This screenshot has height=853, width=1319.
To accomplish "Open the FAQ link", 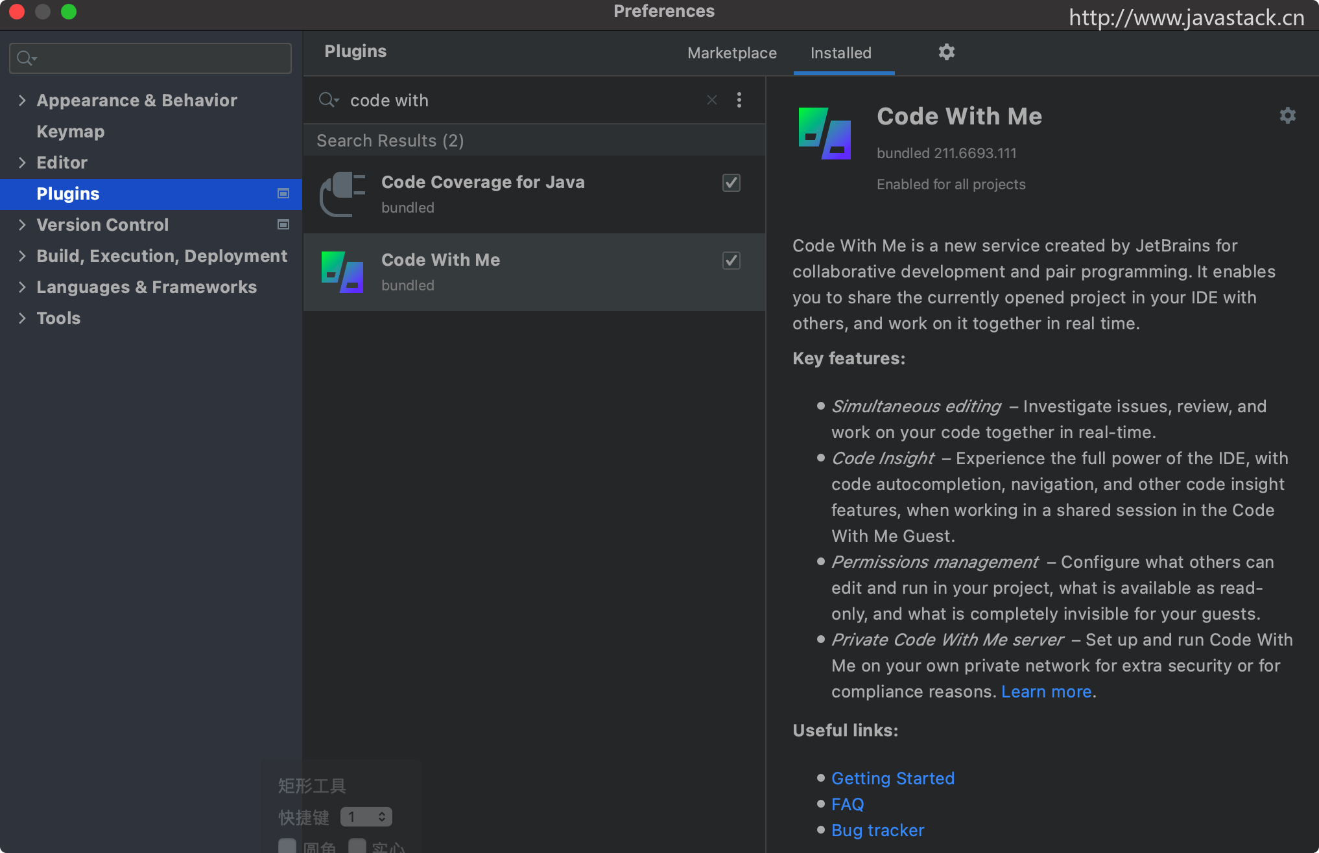I will pos(848,804).
